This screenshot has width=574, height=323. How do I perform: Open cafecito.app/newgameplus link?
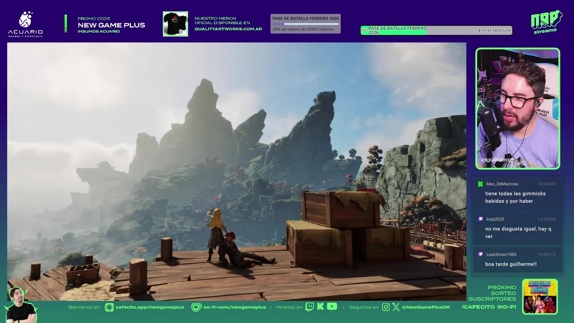coord(150,307)
